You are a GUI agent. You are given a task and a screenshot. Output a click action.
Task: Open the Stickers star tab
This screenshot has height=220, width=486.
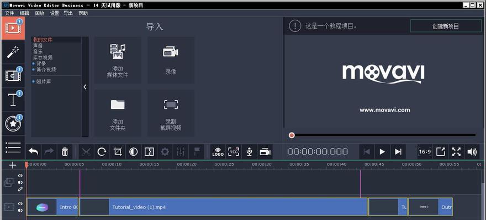(13, 124)
